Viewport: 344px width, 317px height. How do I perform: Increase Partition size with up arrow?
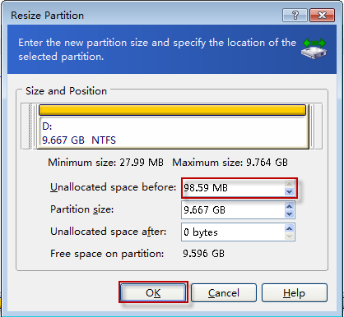point(289,206)
